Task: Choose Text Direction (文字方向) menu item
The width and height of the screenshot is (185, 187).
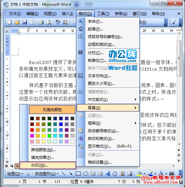Action: pyautogui.click(x=108, y=76)
